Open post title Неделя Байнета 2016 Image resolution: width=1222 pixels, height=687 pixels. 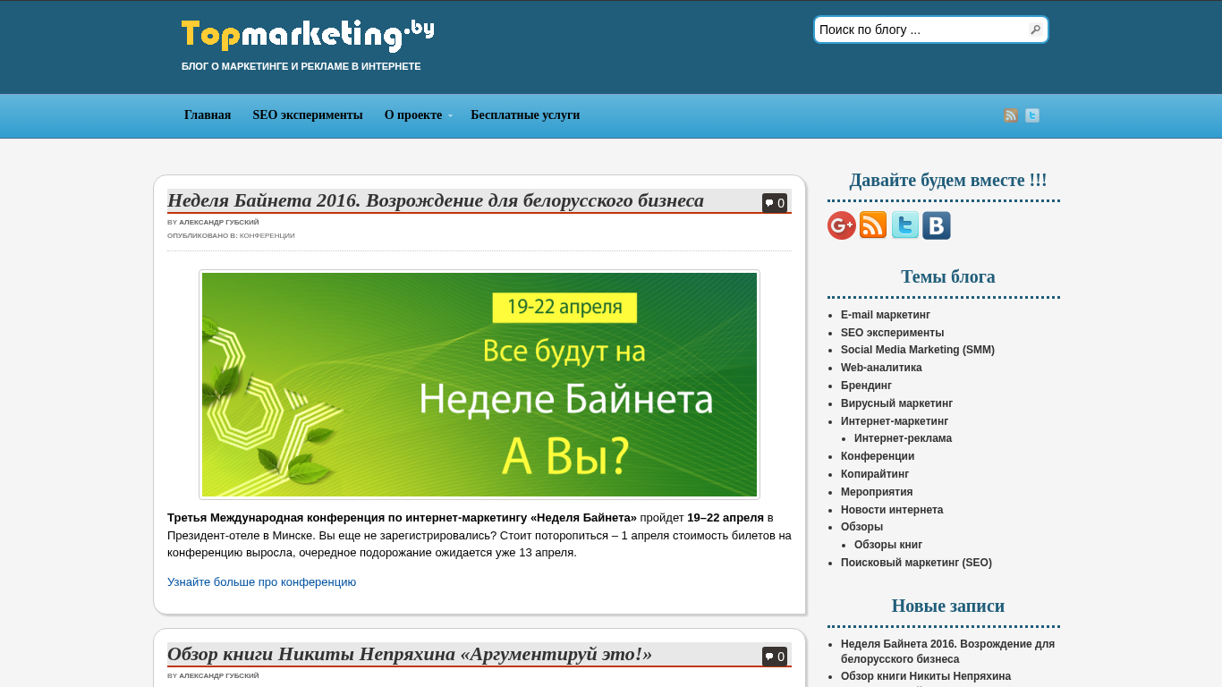pyautogui.click(x=436, y=200)
